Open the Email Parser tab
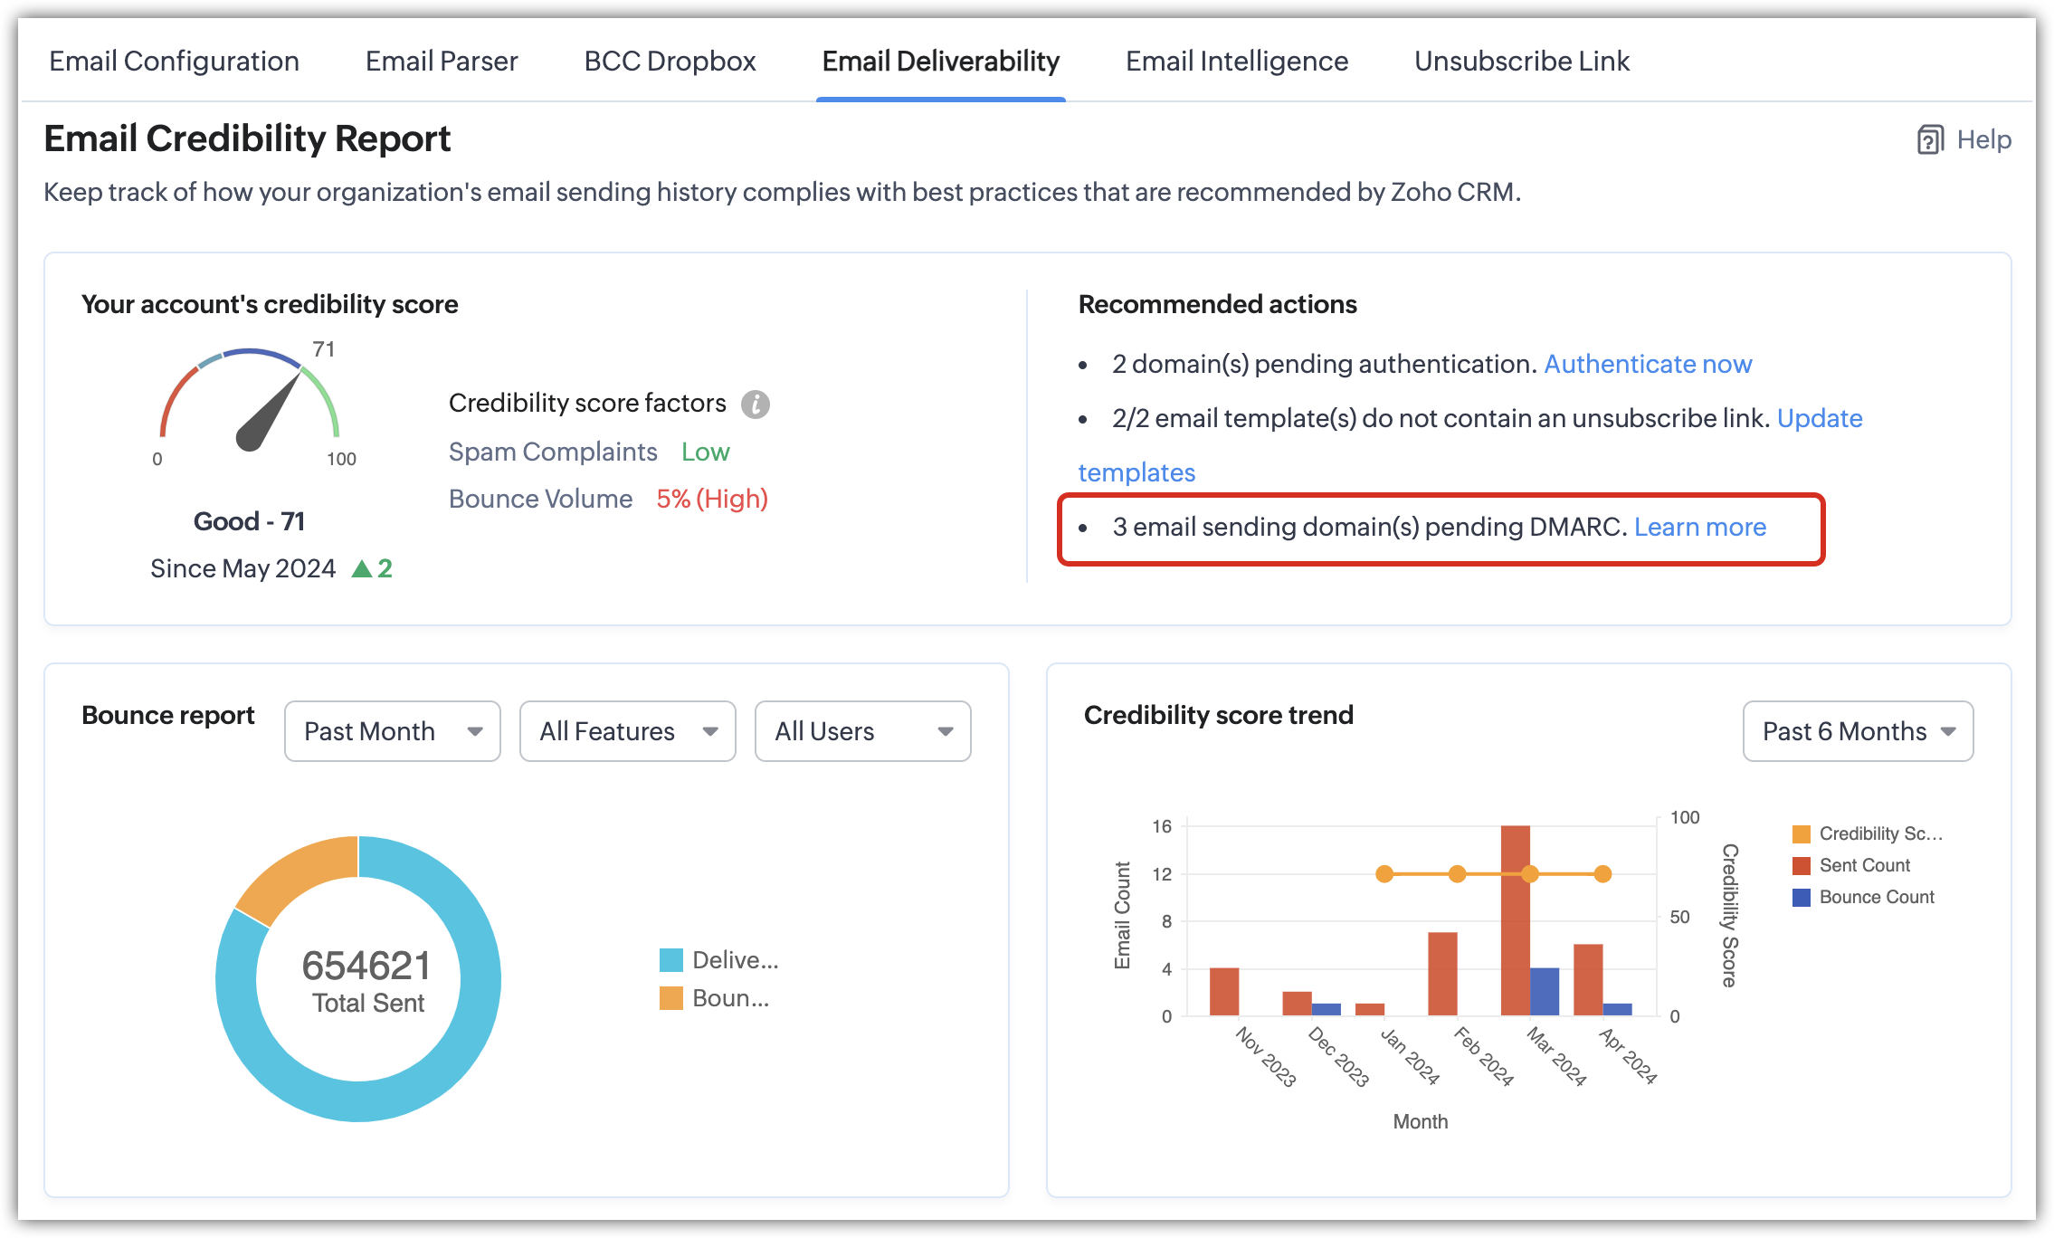The image size is (2054, 1238). [442, 61]
